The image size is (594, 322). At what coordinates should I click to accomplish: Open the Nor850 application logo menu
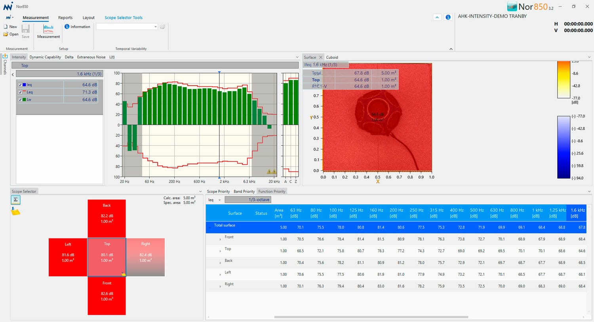pos(9,17)
